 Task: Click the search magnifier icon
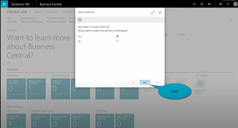(x=194, y=4)
